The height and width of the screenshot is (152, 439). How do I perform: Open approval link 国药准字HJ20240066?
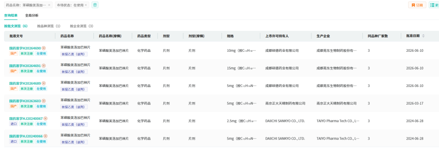pos(26,136)
